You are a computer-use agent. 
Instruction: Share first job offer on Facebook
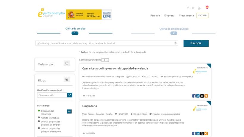[194, 96]
